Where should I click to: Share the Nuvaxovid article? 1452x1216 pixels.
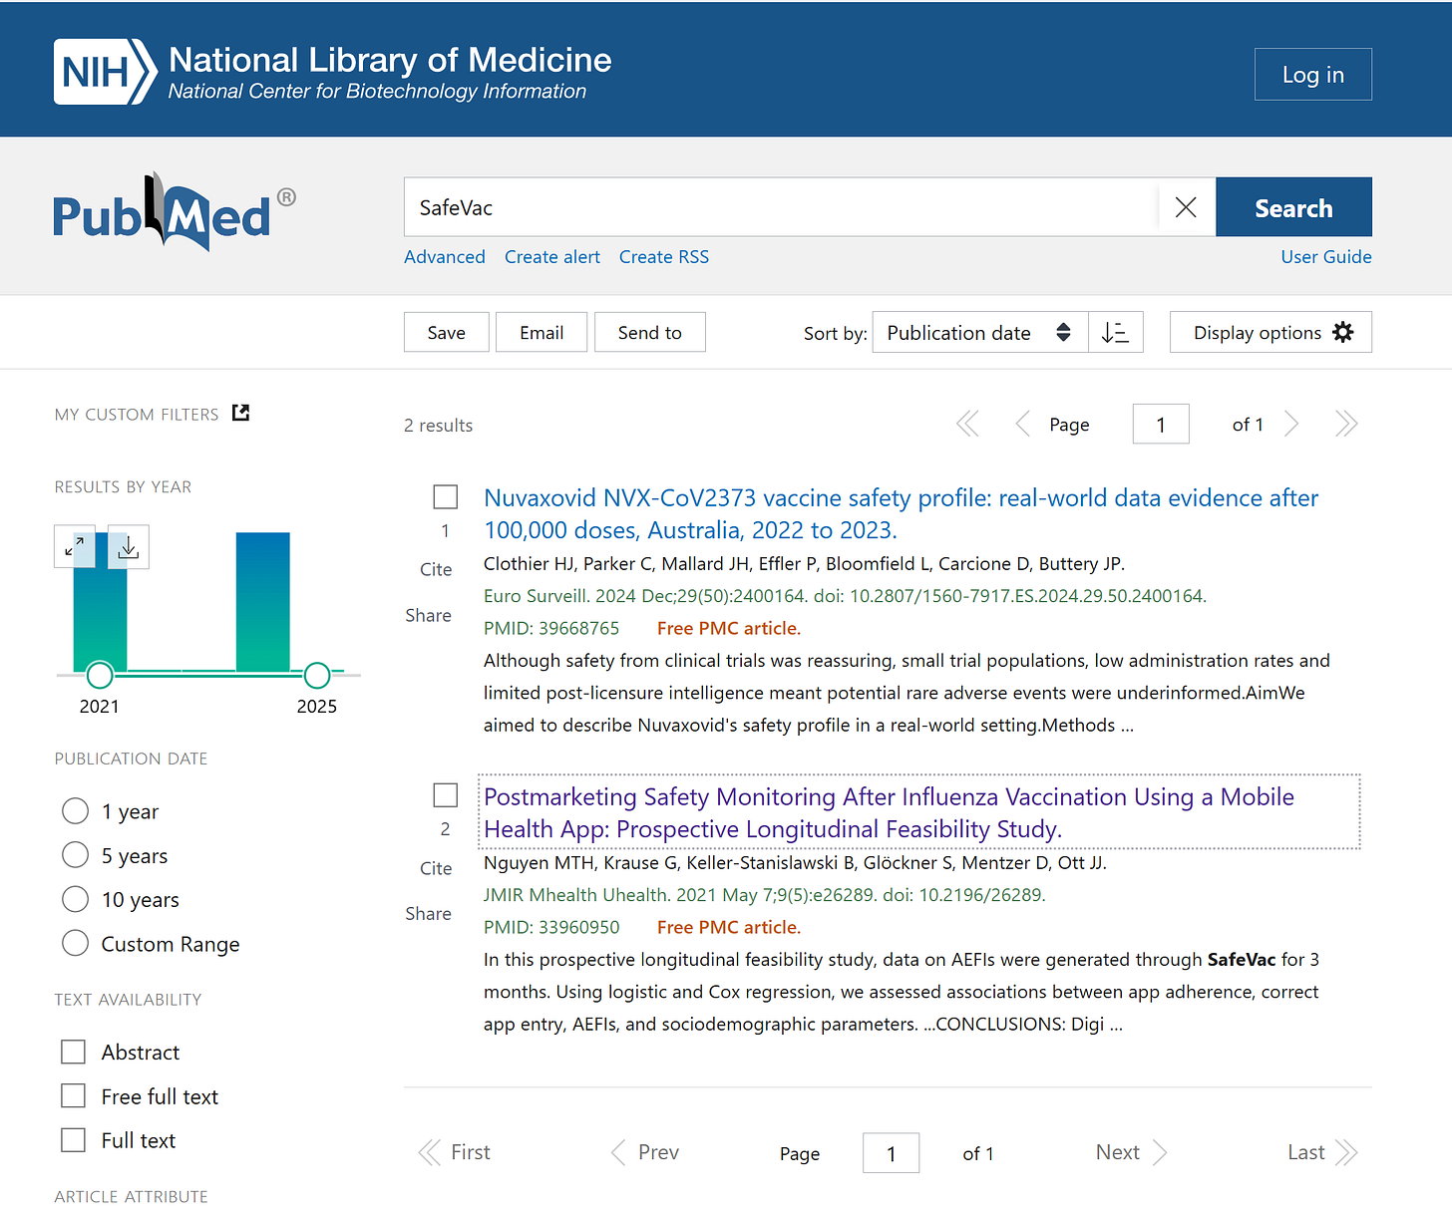tap(428, 615)
